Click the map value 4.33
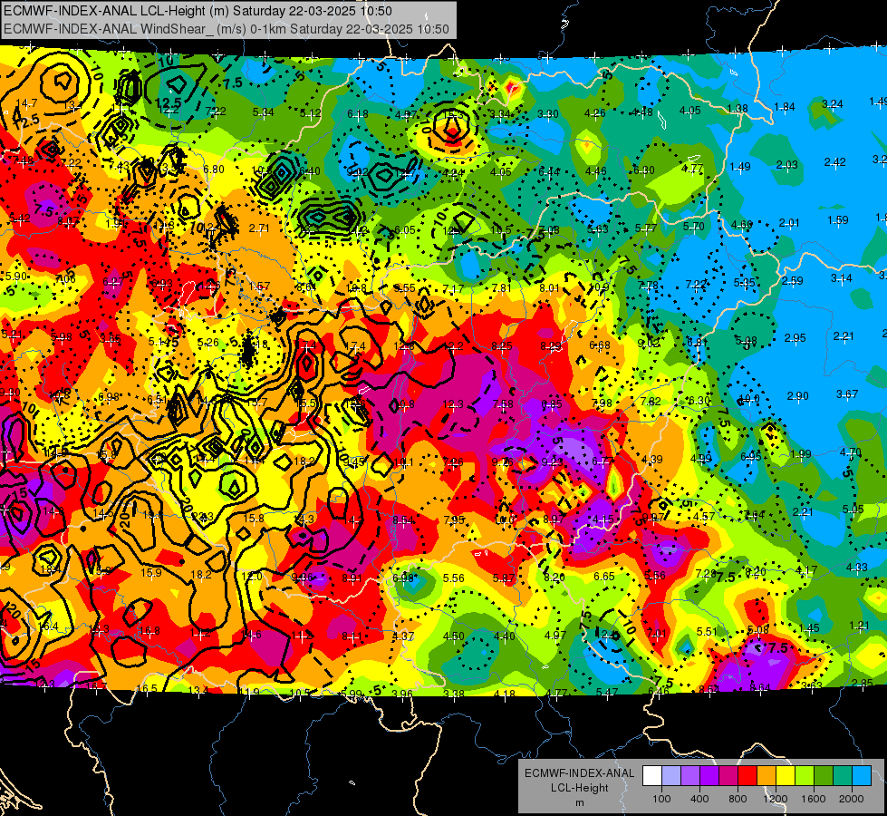 click(x=856, y=567)
